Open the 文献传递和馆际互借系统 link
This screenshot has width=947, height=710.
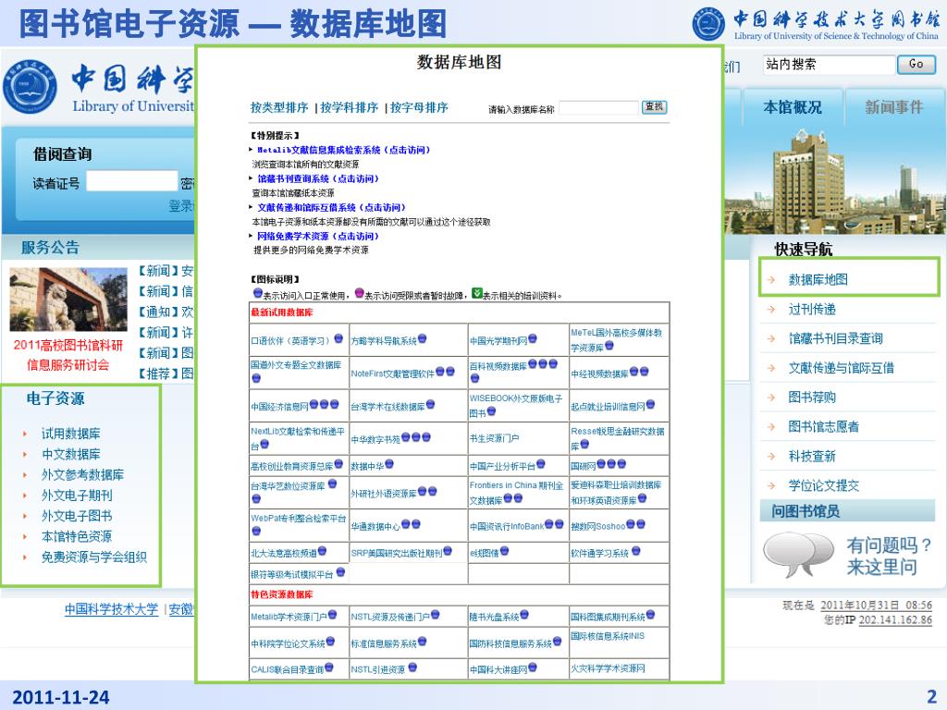click(x=332, y=208)
